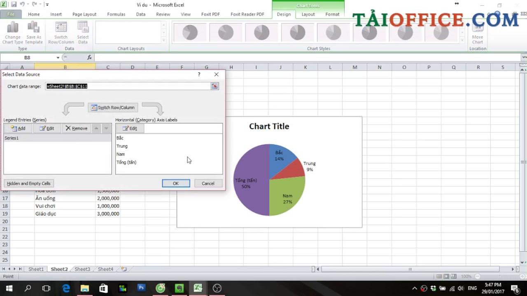This screenshot has height=296, width=527.
Task: Click the Chart data range input field
Action: click(x=128, y=86)
